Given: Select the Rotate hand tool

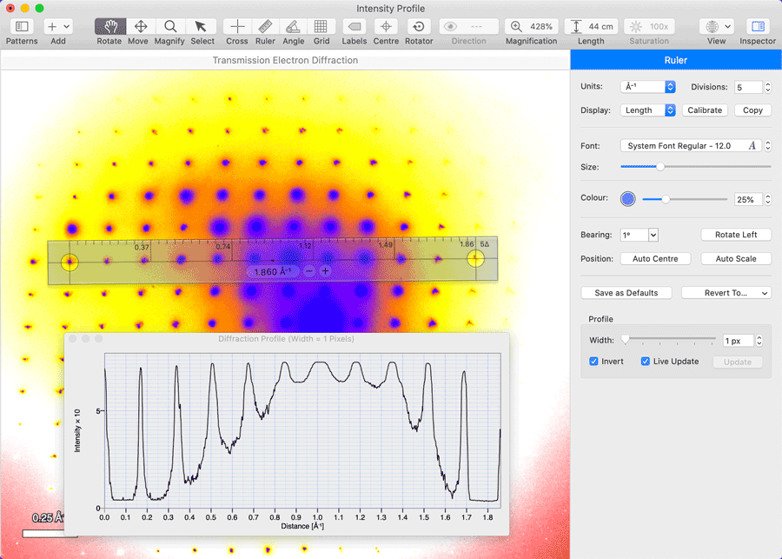Looking at the screenshot, I should [109, 27].
